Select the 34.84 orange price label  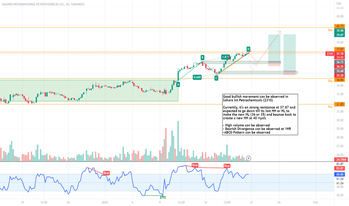click(340, 80)
